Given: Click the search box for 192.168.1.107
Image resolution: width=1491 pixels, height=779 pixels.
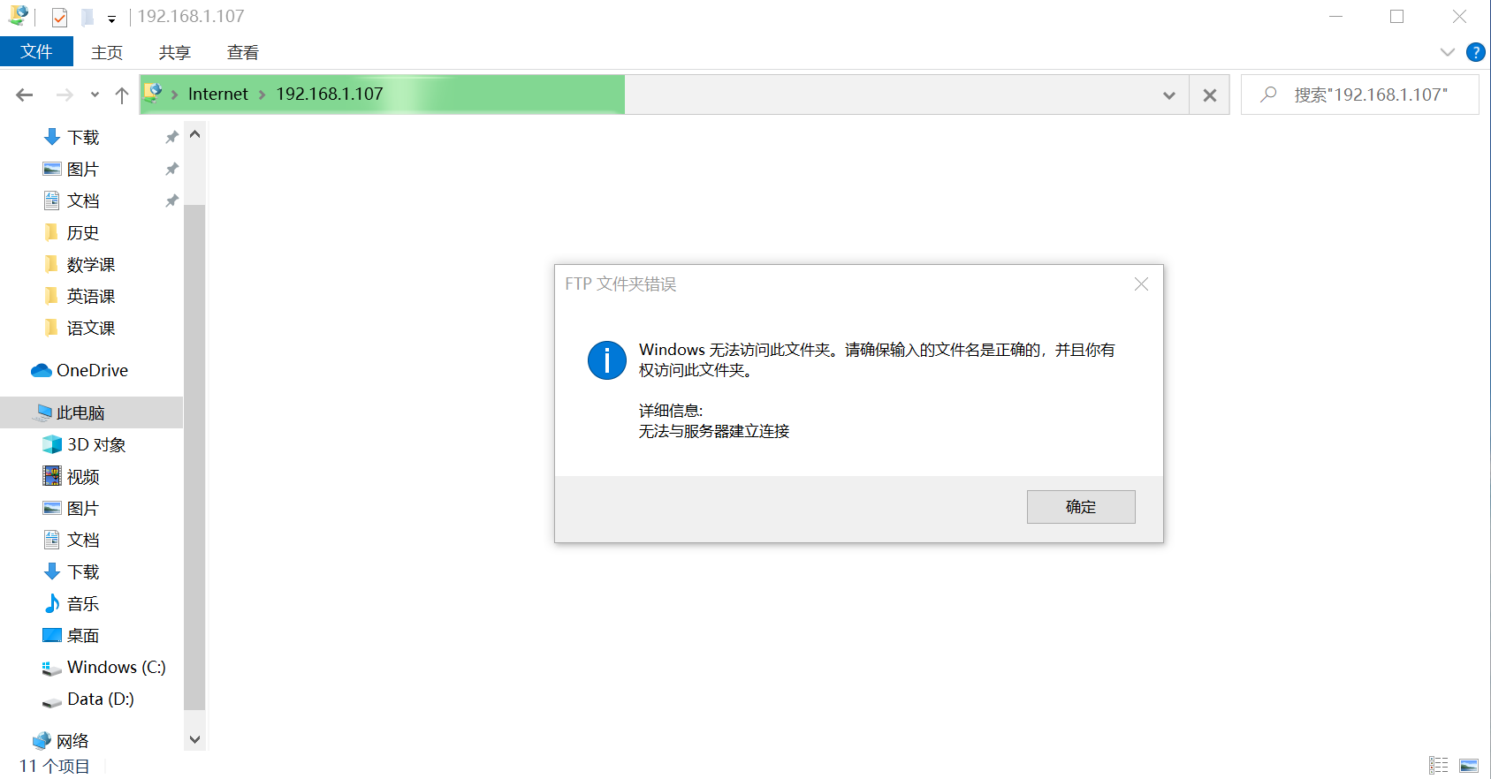Looking at the screenshot, I should click(x=1360, y=95).
